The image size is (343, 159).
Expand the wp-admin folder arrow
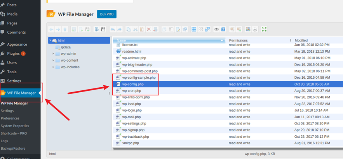[53, 54]
